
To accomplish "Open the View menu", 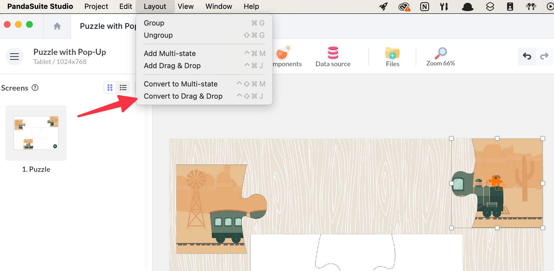I will point(185,6).
